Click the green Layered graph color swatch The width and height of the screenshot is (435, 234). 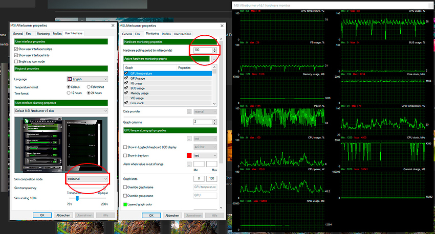pyautogui.click(x=125, y=204)
